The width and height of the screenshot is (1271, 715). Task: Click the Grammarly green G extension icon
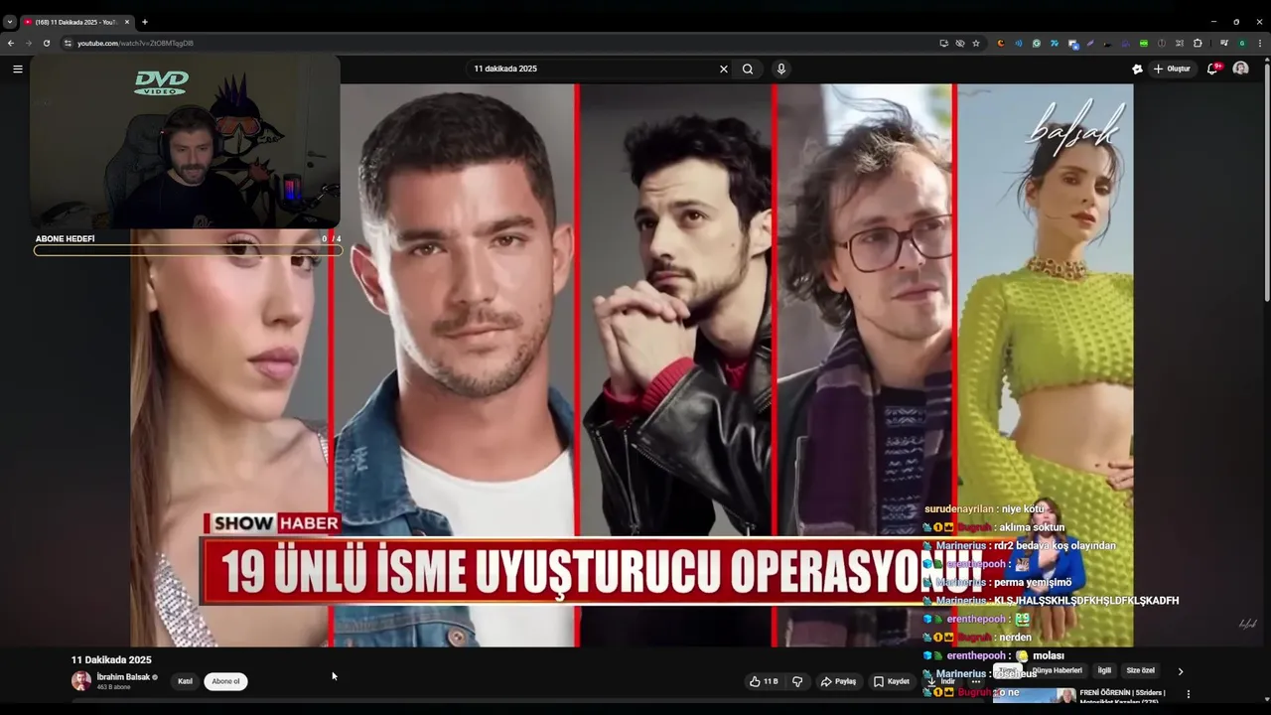tap(1037, 43)
